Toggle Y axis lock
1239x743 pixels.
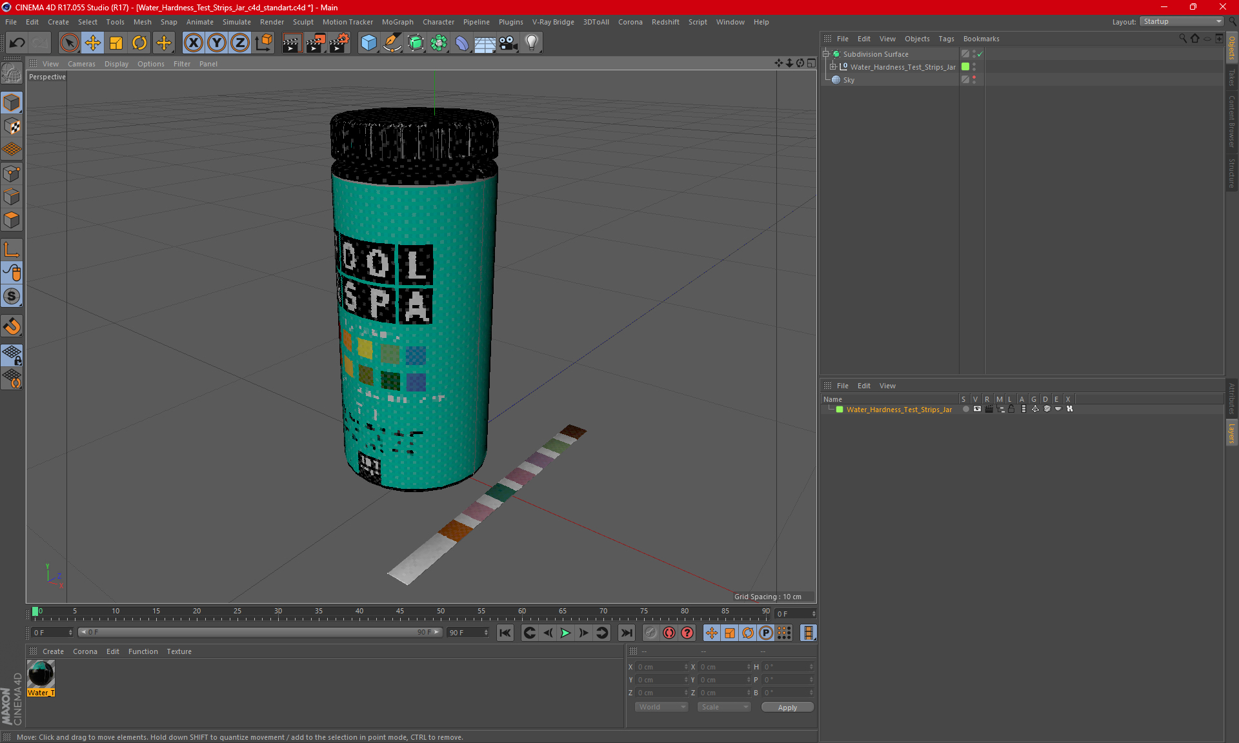click(x=217, y=43)
